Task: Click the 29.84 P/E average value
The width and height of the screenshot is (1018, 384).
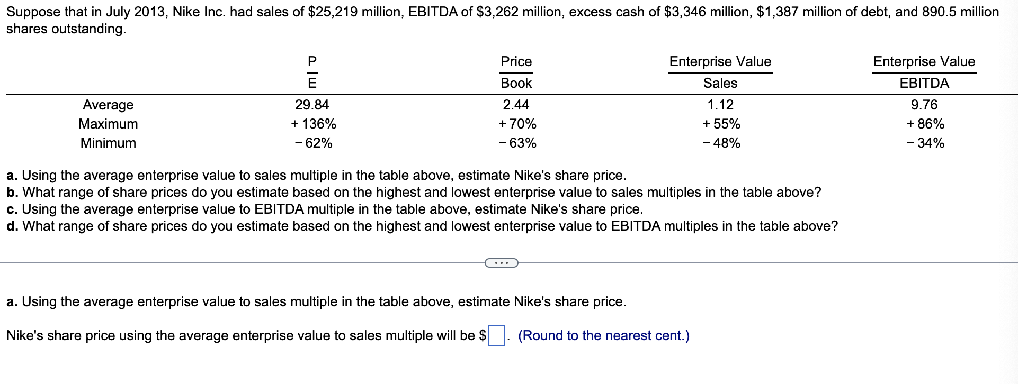Action: point(313,105)
